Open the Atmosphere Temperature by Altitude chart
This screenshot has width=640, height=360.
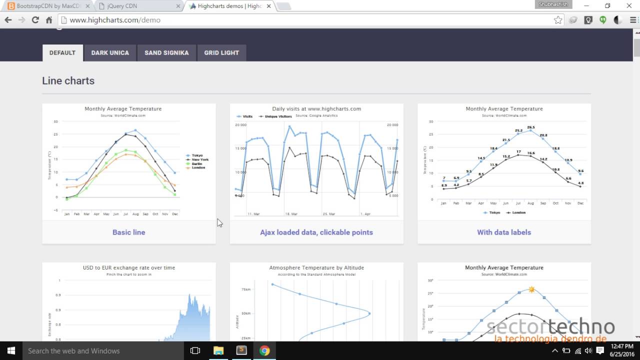pyautogui.click(x=316, y=301)
